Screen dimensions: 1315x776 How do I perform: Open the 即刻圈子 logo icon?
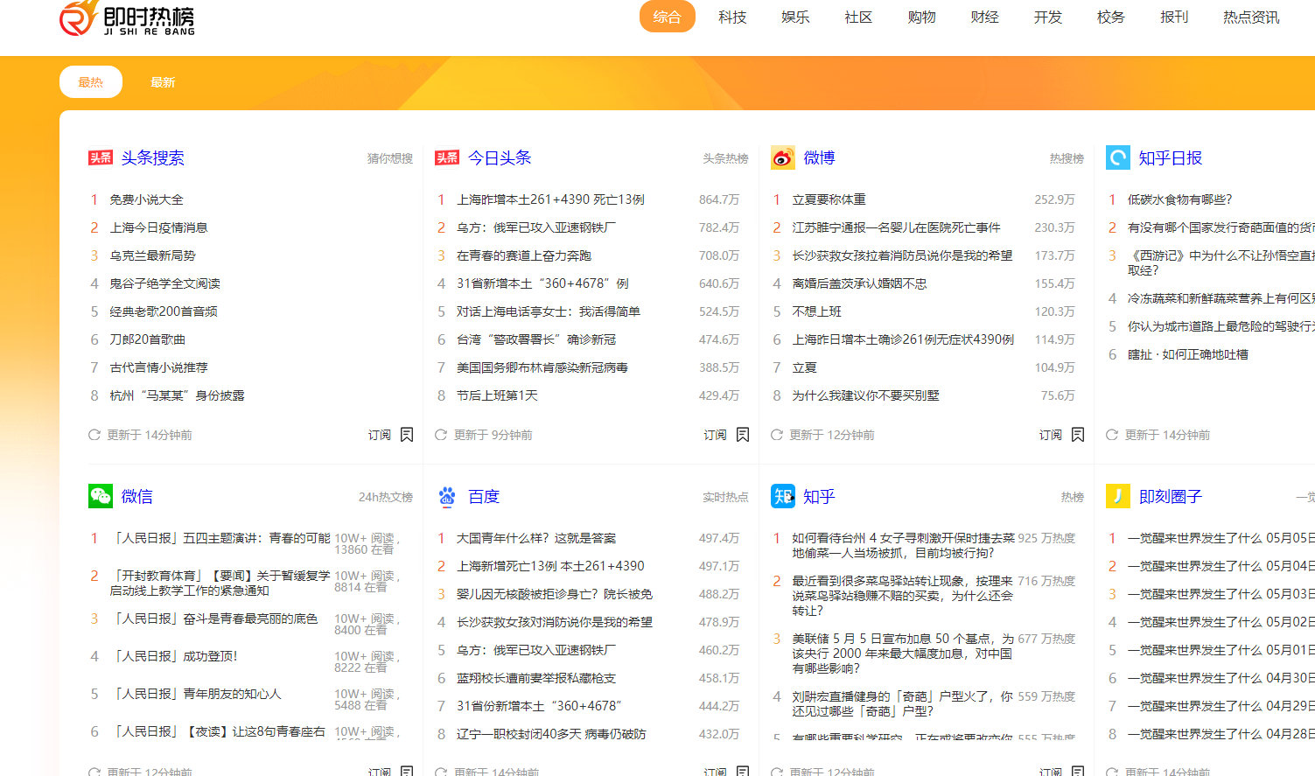click(x=1118, y=496)
